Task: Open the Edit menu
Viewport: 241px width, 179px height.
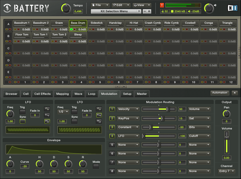Action: [121, 5]
